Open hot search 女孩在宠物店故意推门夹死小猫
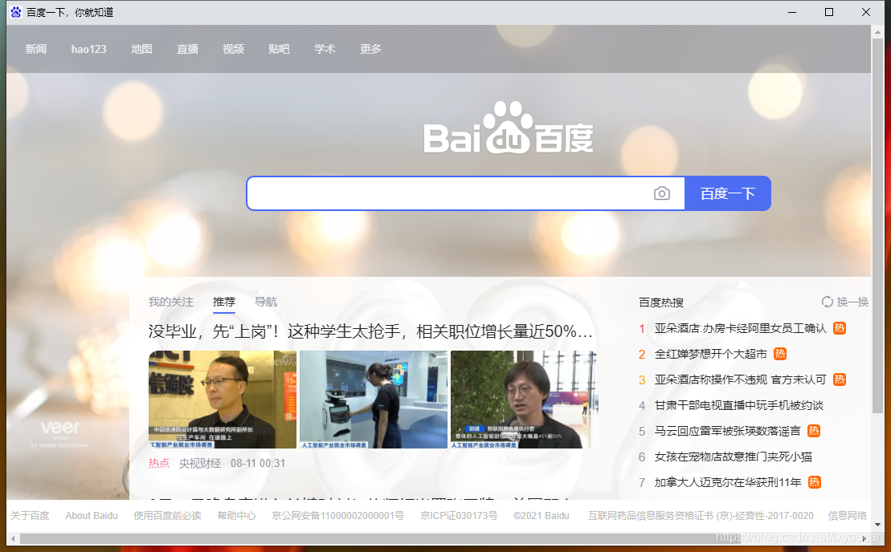891x552 pixels. tap(733, 457)
